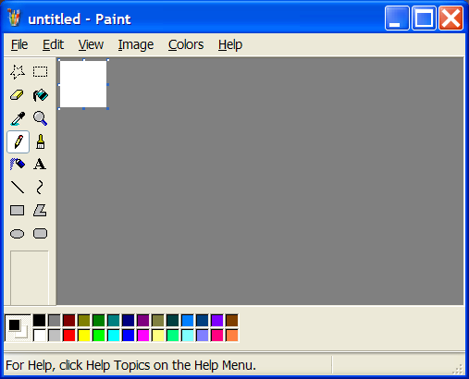Choose the Eraser tool
Screen dimensions: 469x379
point(18,95)
